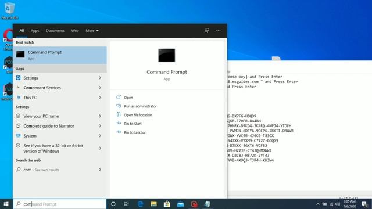
Task: Expand the com web results chevron
Action: [100, 170]
